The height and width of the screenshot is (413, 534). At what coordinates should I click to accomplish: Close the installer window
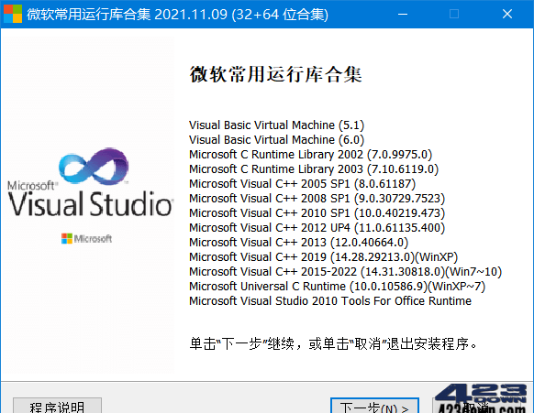507,14
